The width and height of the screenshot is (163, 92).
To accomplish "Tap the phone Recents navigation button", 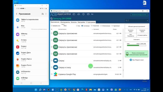I will [21, 83].
